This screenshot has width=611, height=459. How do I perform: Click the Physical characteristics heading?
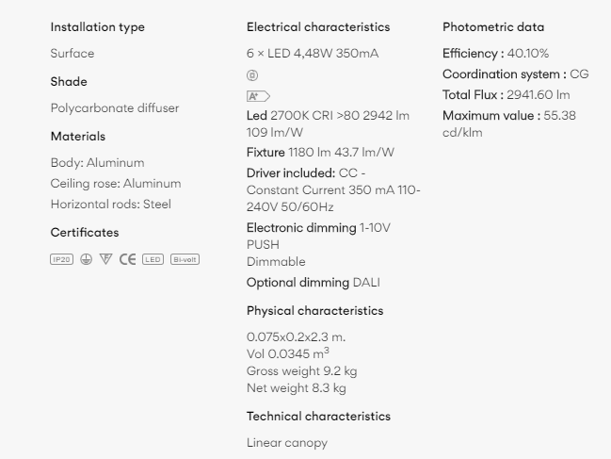coord(314,311)
